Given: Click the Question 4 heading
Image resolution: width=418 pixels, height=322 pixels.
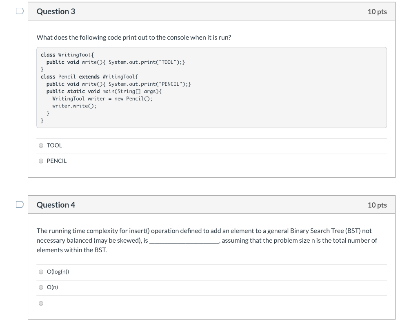Looking at the screenshot, I should coord(56,205).
